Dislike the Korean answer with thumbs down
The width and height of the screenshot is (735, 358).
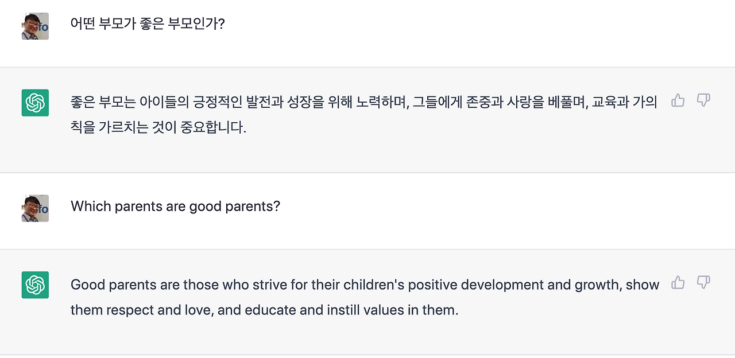[x=703, y=101]
